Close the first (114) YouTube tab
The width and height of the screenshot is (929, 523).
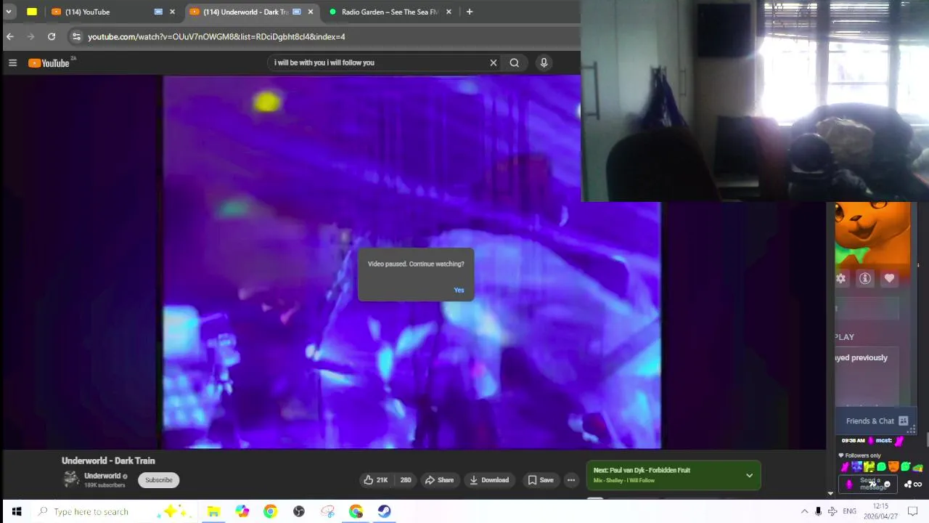172,12
